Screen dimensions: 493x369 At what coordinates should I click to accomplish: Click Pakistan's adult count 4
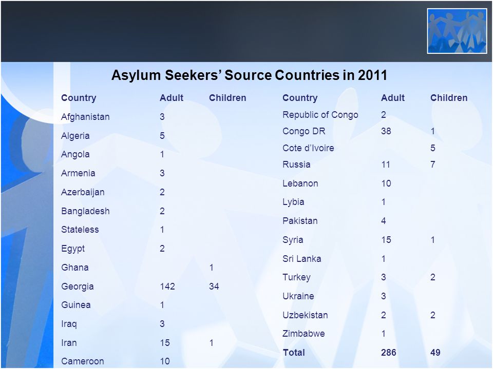384,221
